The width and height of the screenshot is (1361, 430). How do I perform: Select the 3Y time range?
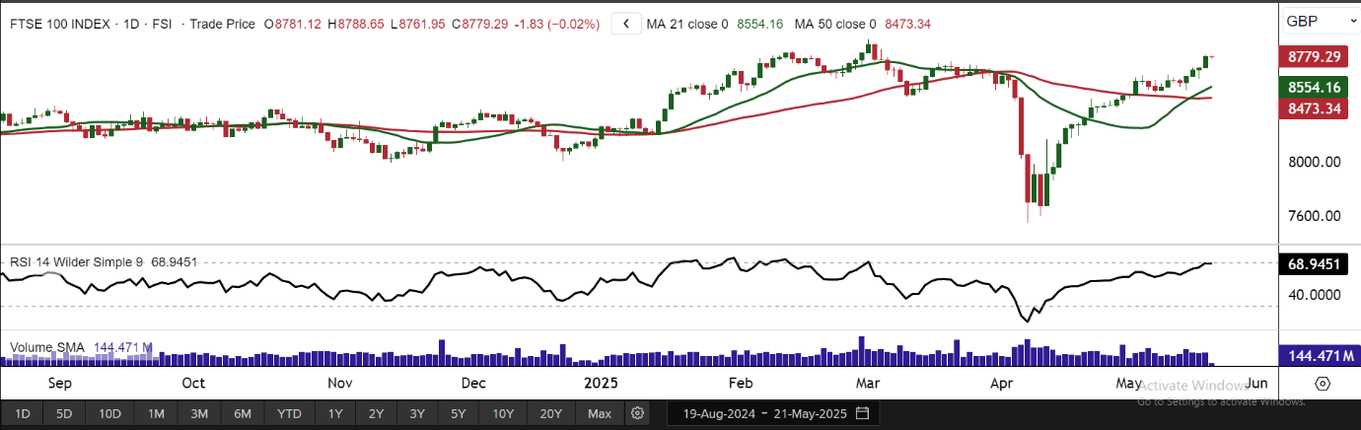coord(417,413)
